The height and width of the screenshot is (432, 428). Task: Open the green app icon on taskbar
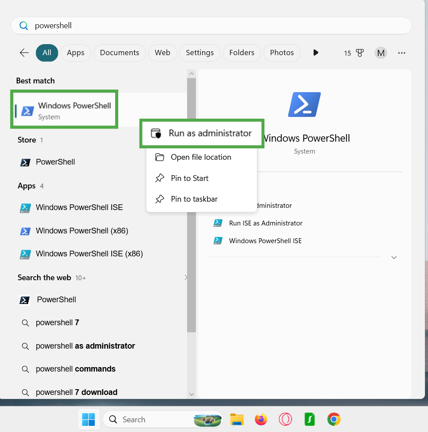310,419
